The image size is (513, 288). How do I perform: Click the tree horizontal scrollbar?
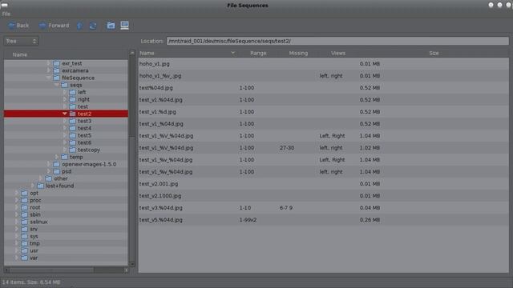66,270
